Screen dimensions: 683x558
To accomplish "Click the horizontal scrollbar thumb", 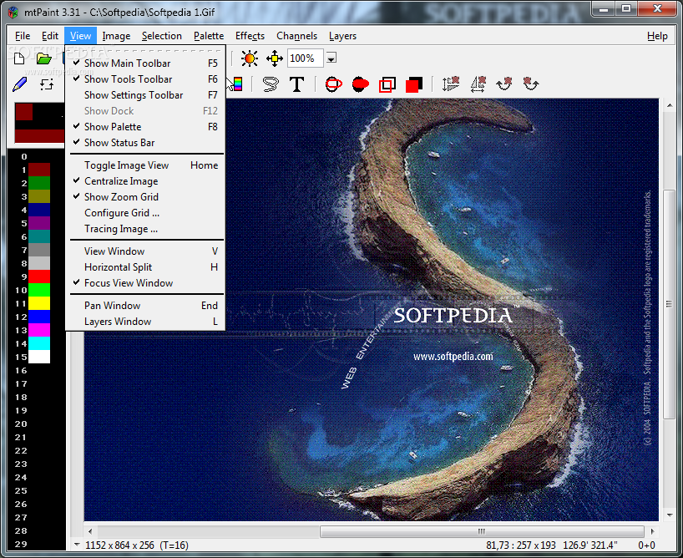I will (x=482, y=531).
